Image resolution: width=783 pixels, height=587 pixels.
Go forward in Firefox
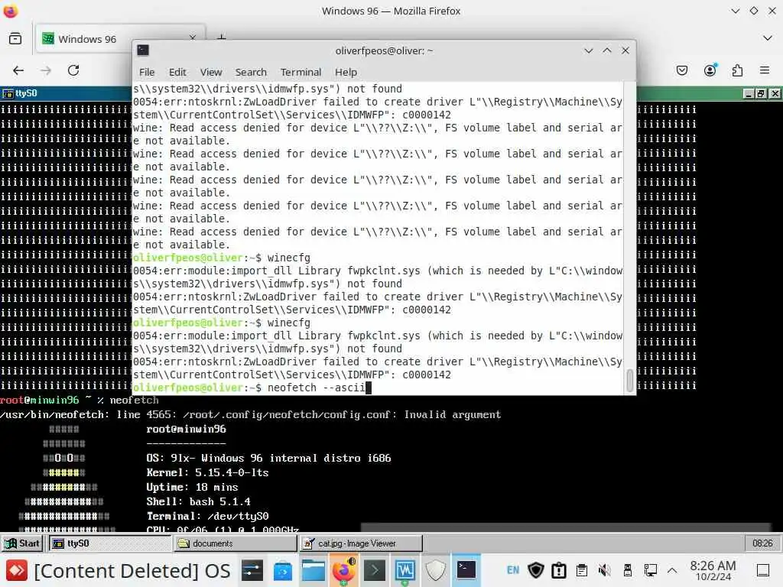click(46, 70)
